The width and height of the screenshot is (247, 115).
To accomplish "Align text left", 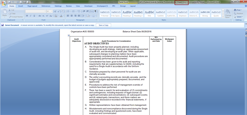I will [68, 16].
